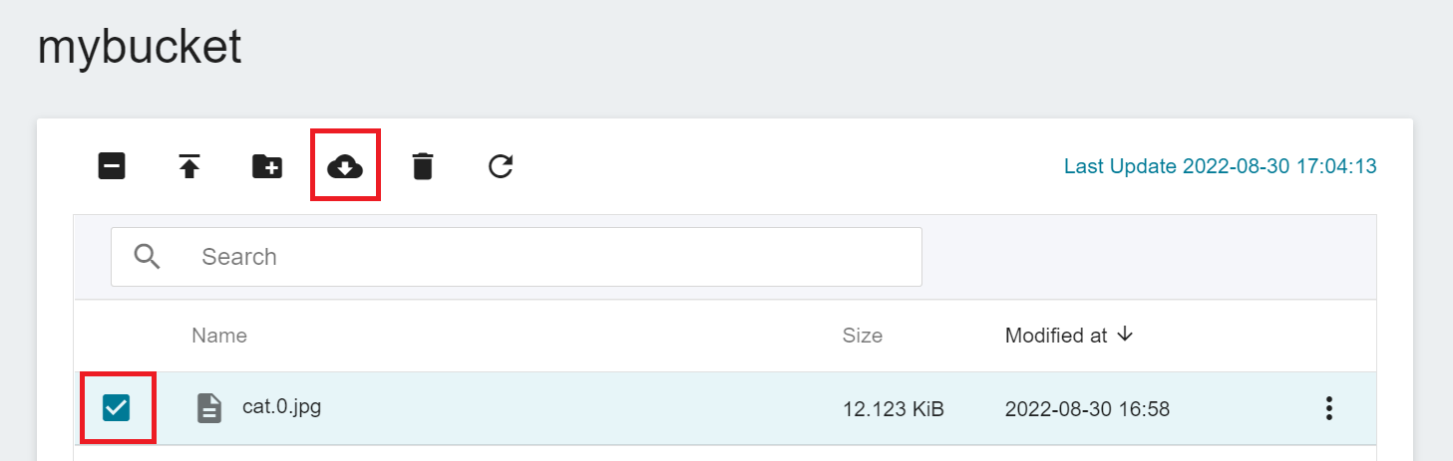Image resolution: width=1453 pixels, height=461 pixels.
Task: Refresh the bucket listing
Action: coord(501,166)
